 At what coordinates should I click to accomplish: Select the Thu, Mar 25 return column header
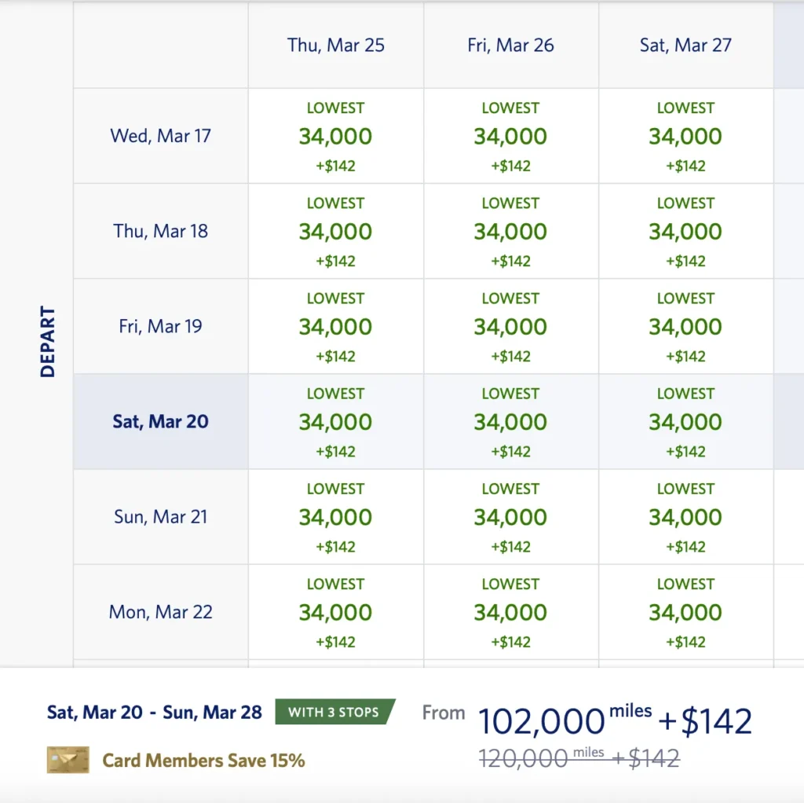(336, 45)
